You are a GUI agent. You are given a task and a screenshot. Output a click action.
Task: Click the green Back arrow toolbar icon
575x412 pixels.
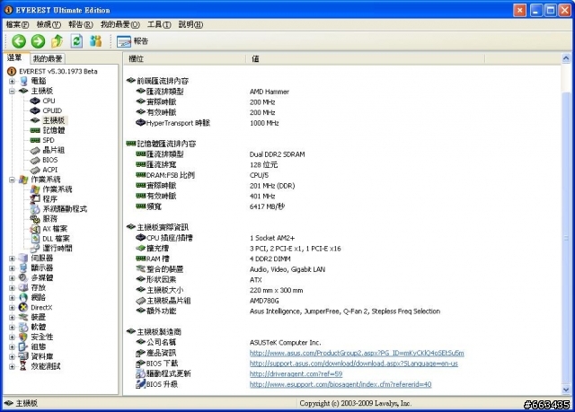click(19, 41)
